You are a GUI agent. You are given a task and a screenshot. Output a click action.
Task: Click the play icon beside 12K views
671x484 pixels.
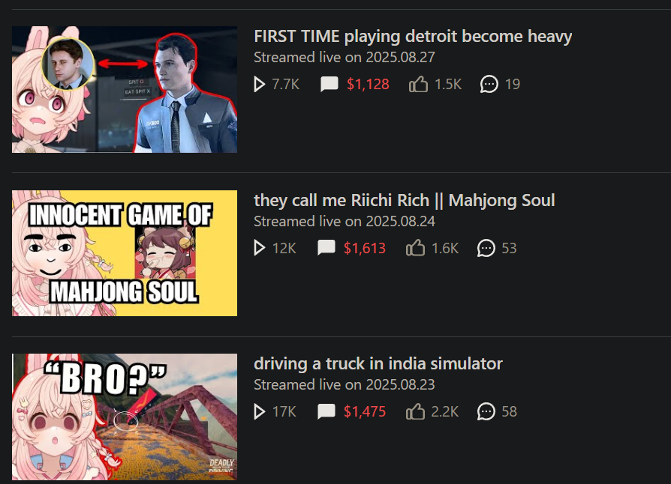(x=259, y=248)
